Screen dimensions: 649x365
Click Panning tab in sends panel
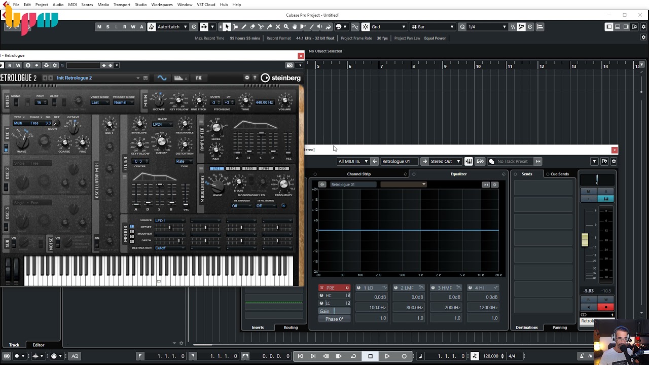point(560,327)
